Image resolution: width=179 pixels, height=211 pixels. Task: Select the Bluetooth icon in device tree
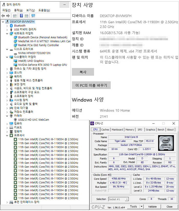pyautogui.click(x=11, y=26)
